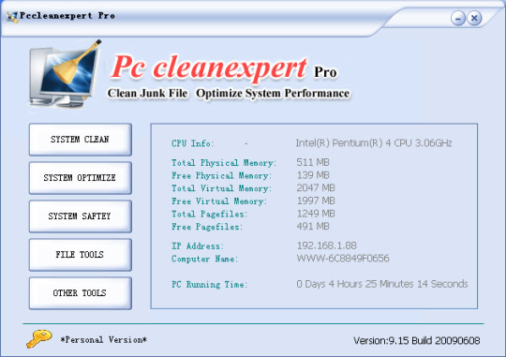Screen dimensions: 506x357
Task: Click the PC running time value
Action: (382, 284)
